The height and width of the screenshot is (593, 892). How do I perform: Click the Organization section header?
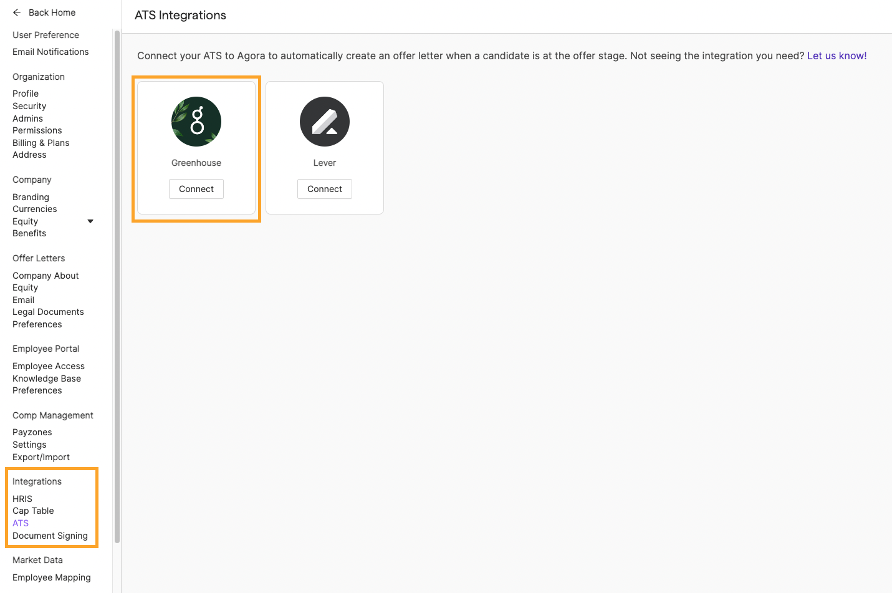pos(39,77)
